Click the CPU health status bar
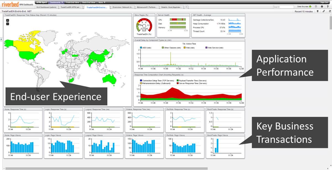The width and height of the screenshot is (332, 170). pos(178,20)
